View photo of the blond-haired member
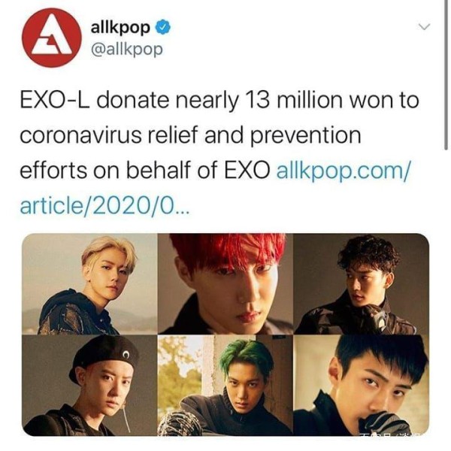Screen dimensions: 451x451 coord(89,284)
